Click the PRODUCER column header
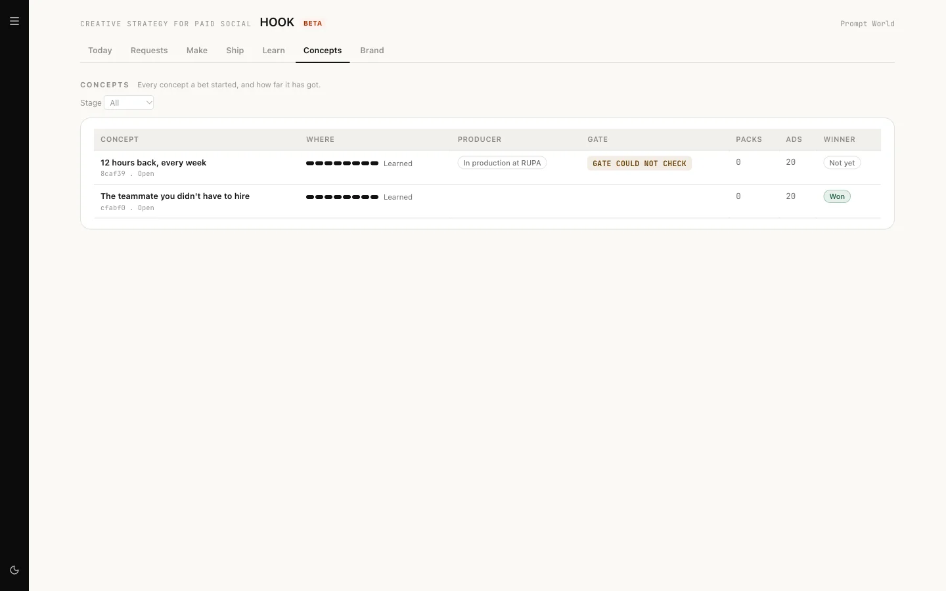Image resolution: width=946 pixels, height=591 pixels. (480, 139)
